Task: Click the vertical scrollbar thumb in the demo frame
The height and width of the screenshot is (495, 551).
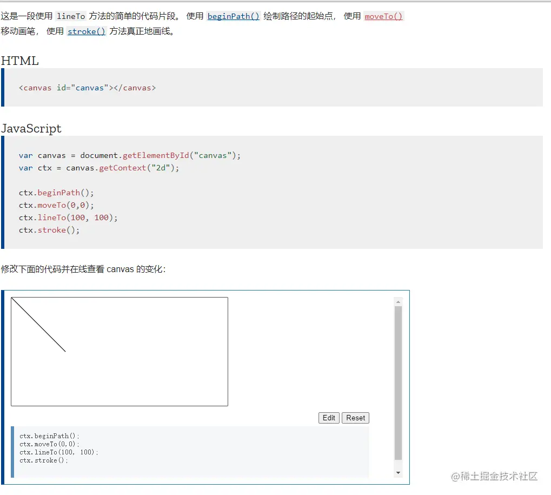Action: coord(398,383)
